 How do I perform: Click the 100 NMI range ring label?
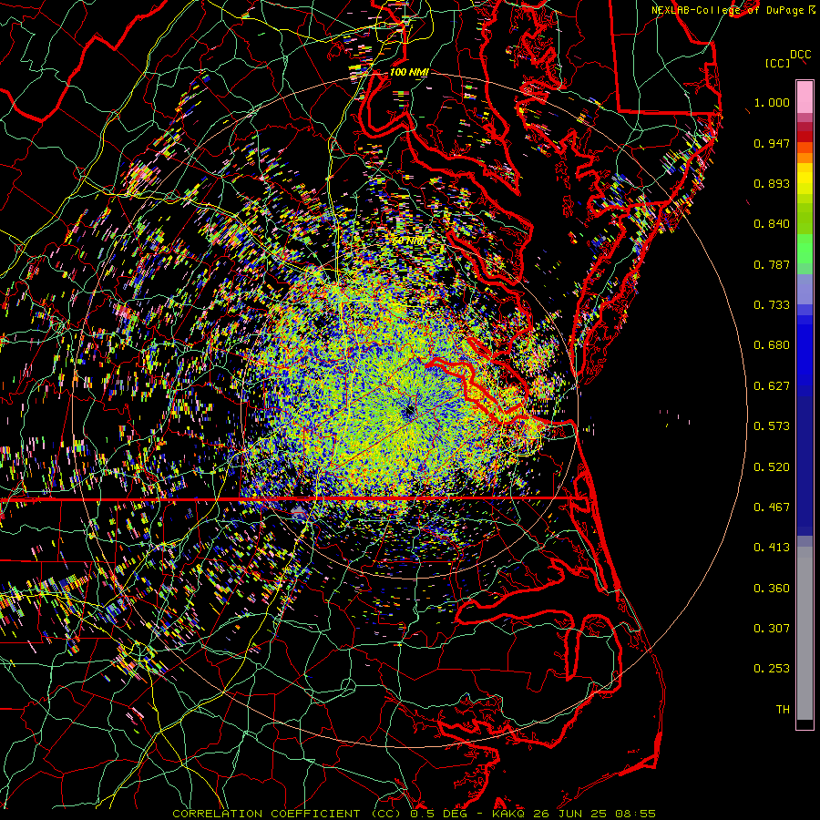pyautogui.click(x=409, y=72)
